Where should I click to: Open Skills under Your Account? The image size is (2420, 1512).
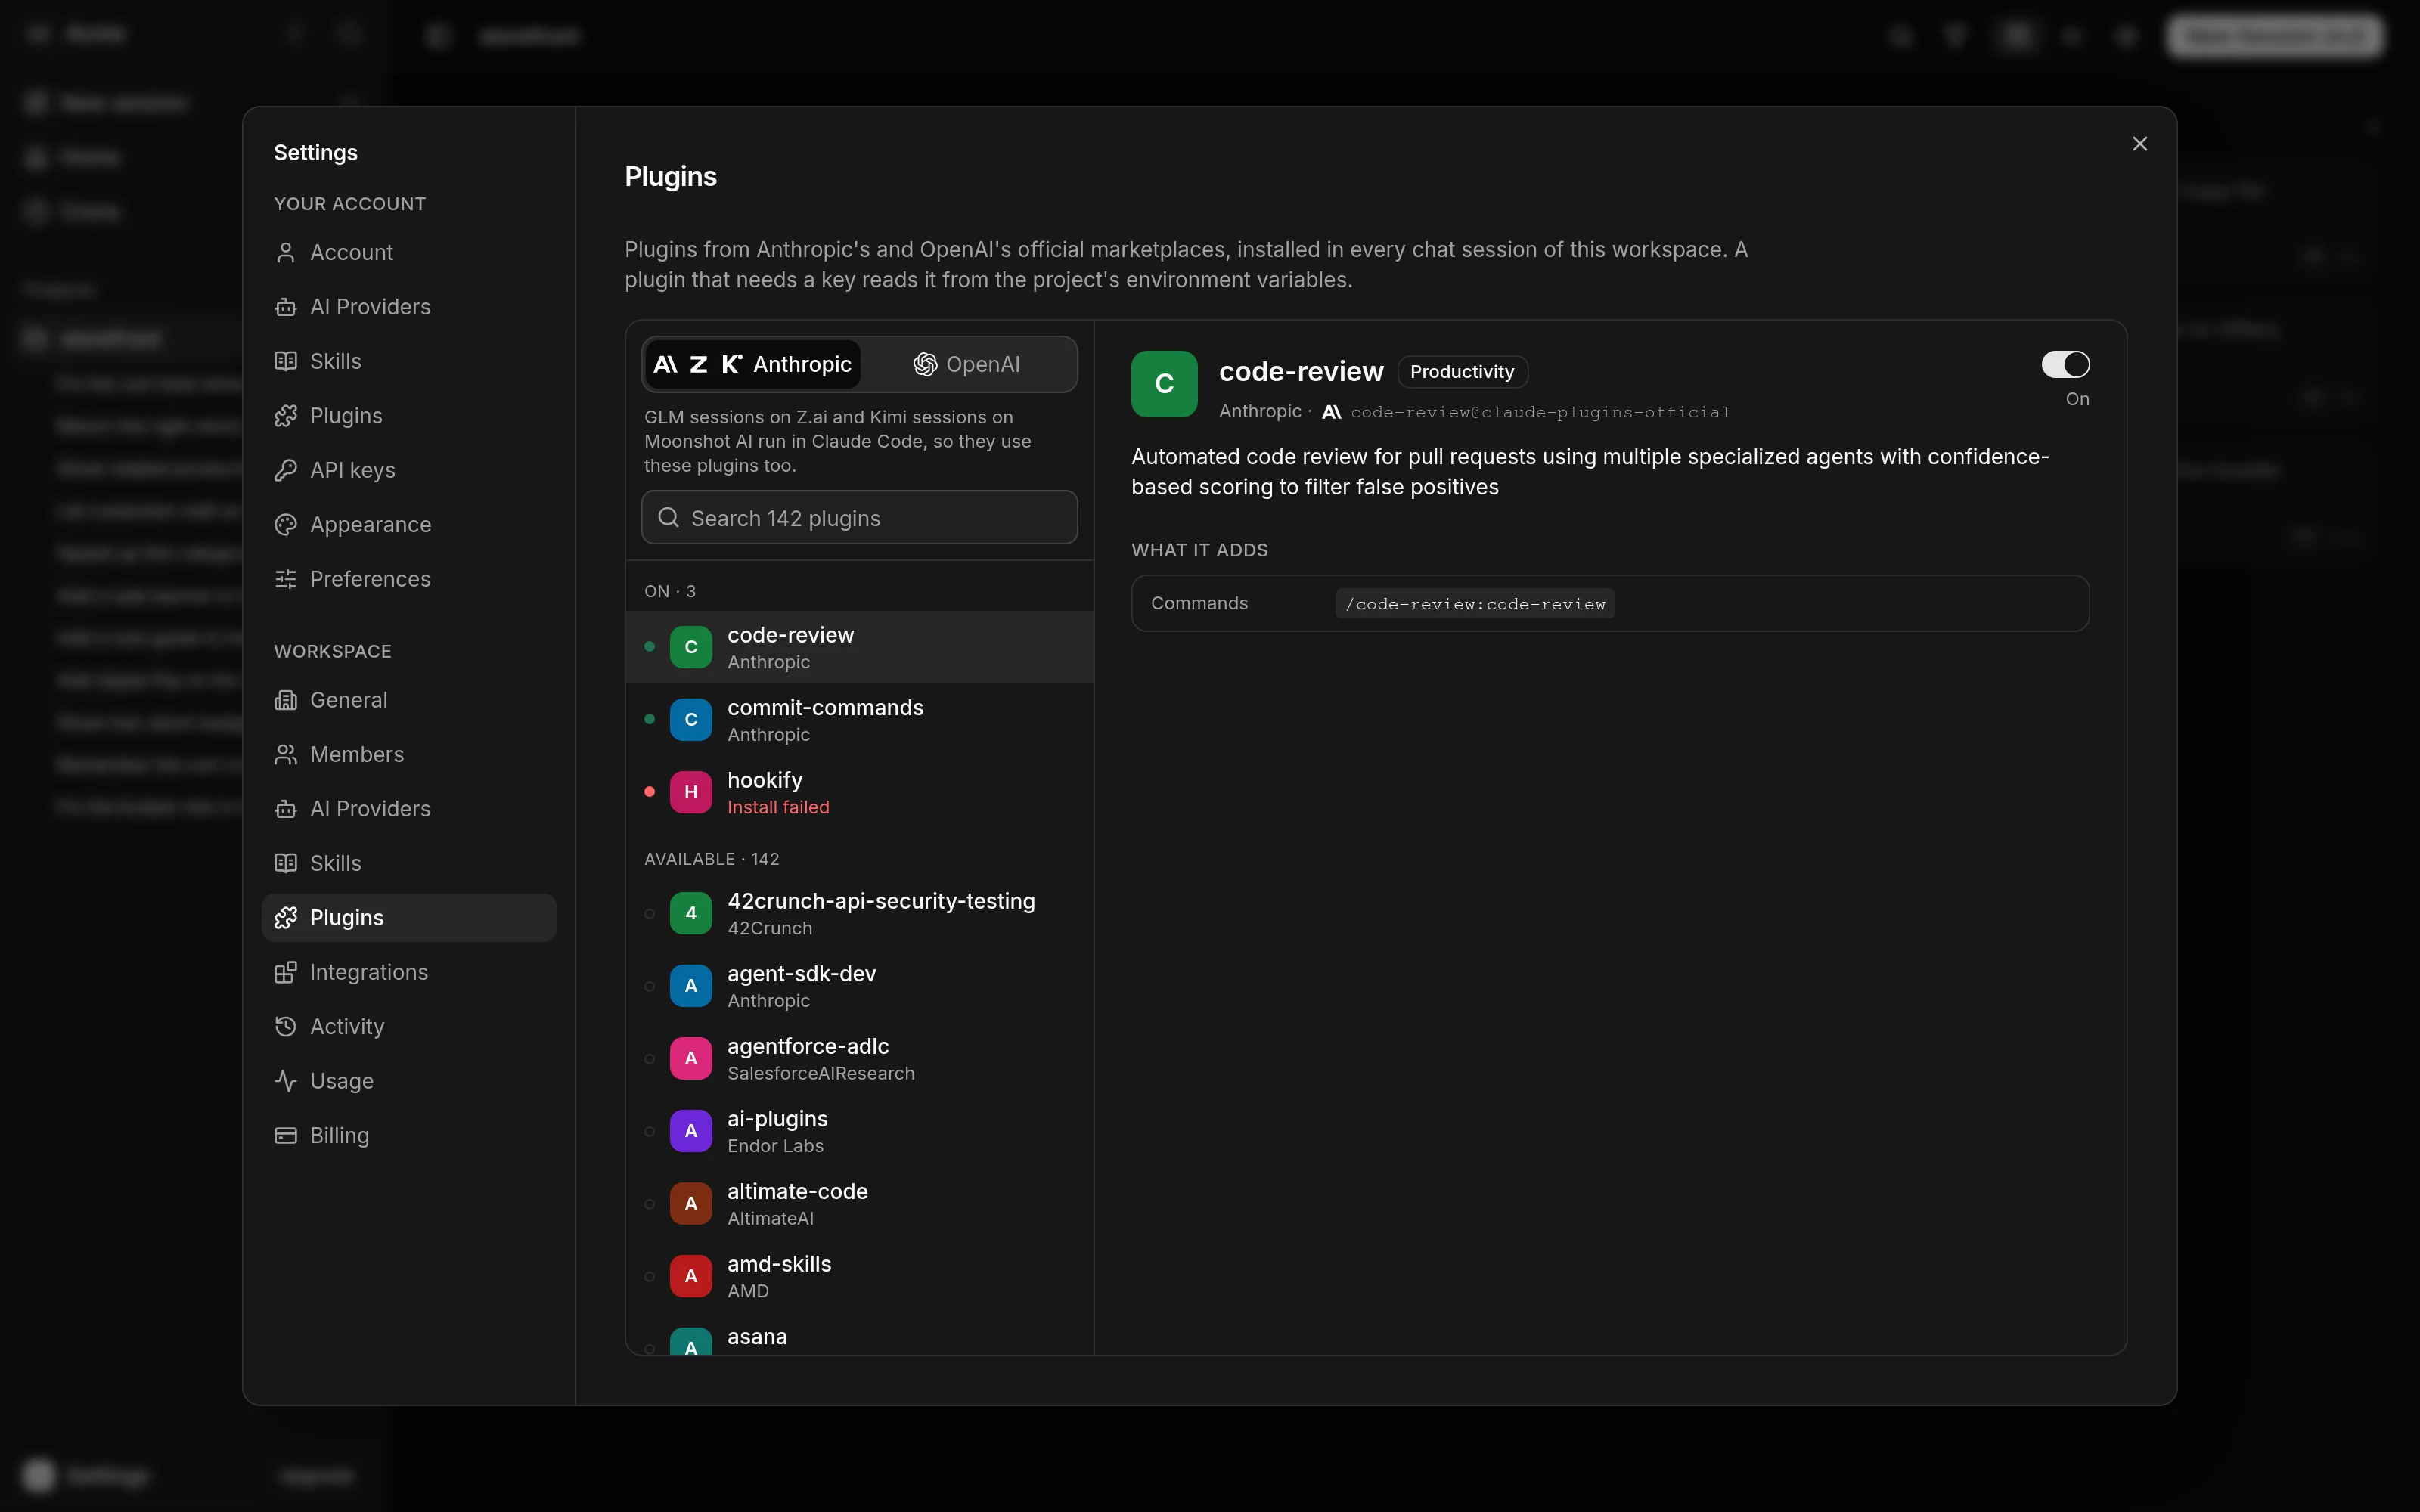408,361
